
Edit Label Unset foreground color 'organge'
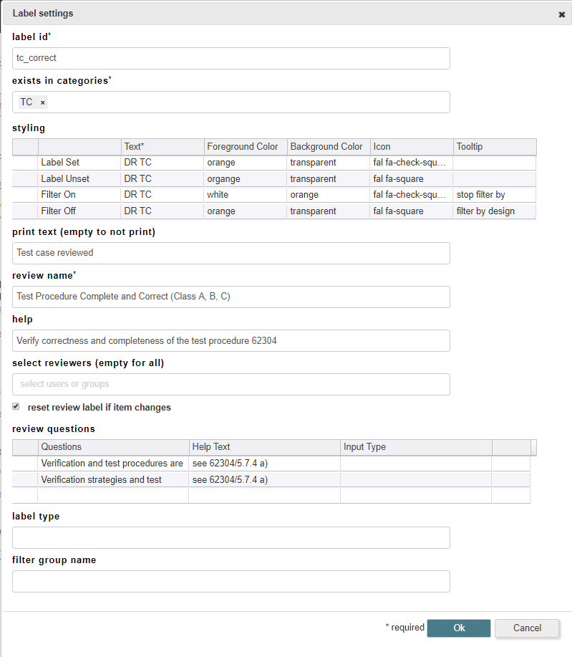tap(246, 179)
